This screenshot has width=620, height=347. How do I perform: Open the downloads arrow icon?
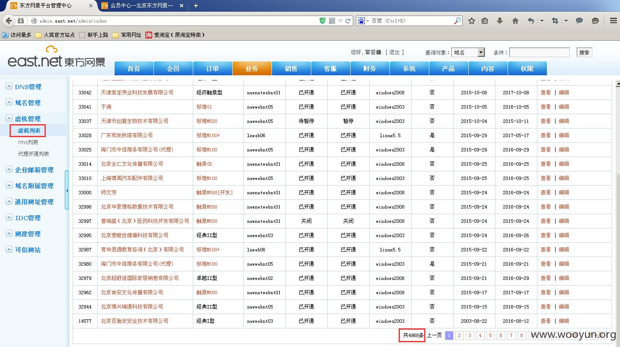pos(500,21)
